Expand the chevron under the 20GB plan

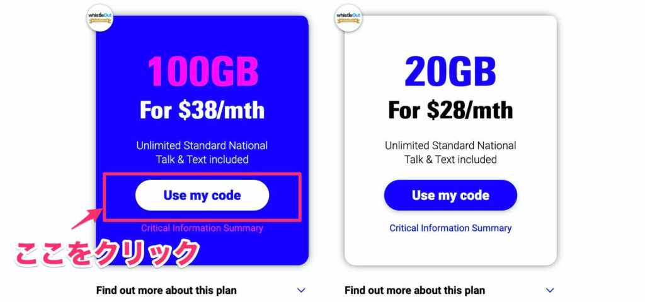[x=550, y=291]
